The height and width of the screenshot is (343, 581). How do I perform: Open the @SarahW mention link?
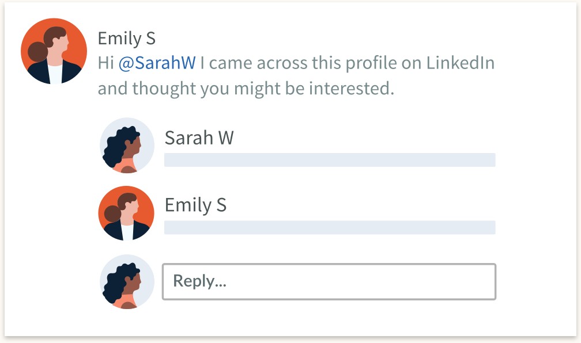pos(157,63)
